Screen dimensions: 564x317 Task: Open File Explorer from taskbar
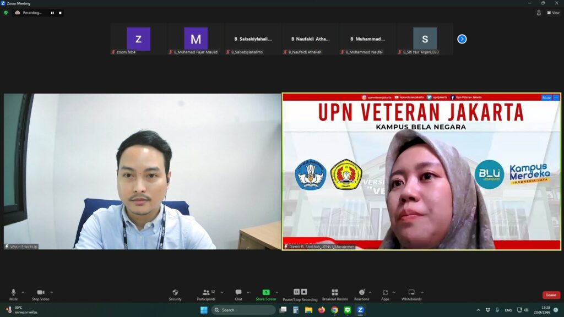[308, 310]
